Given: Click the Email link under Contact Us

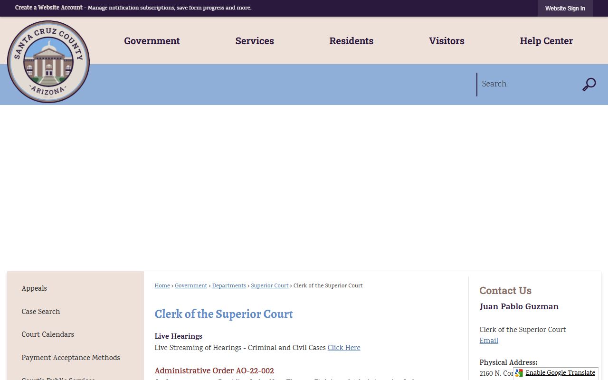Looking at the screenshot, I should [x=489, y=341].
